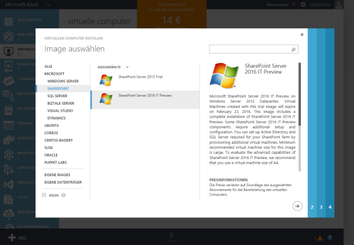This screenshot has width=354, height=245.
Task: Click the globe language icon in top bar
Action: coord(303,5)
